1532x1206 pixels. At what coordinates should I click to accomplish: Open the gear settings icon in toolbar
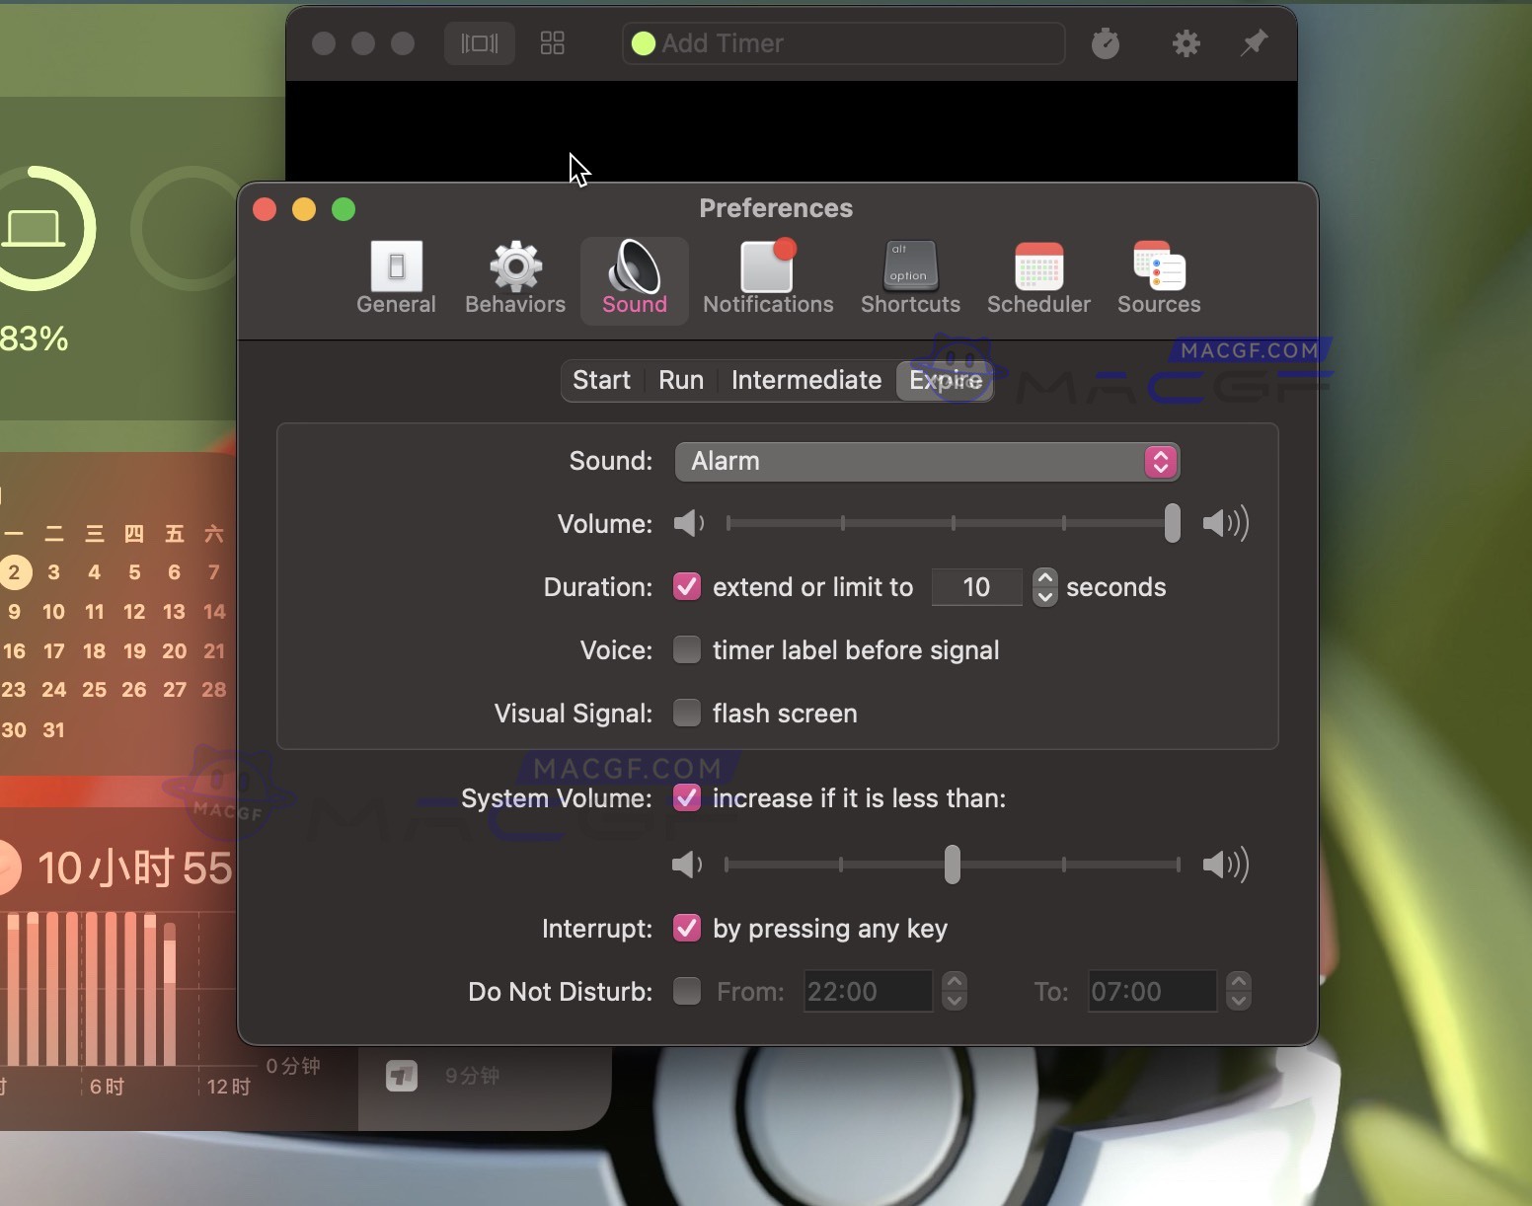pos(1186,43)
